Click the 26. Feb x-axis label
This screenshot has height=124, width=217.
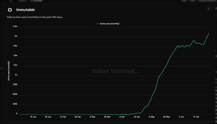[x=78, y=117]
